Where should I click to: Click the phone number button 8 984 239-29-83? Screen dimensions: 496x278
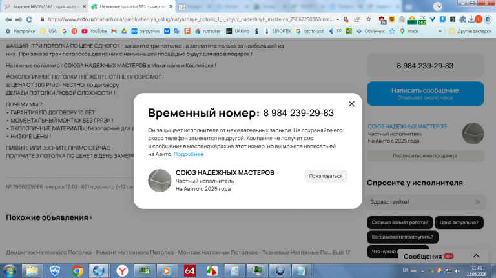425,66
